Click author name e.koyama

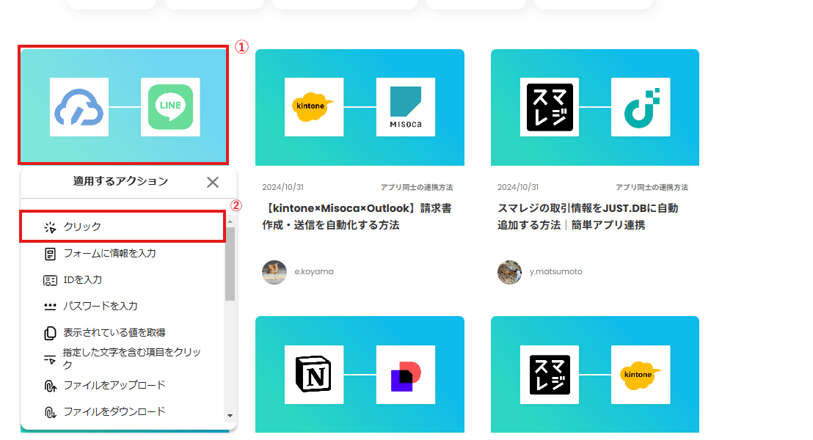click(x=314, y=271)
